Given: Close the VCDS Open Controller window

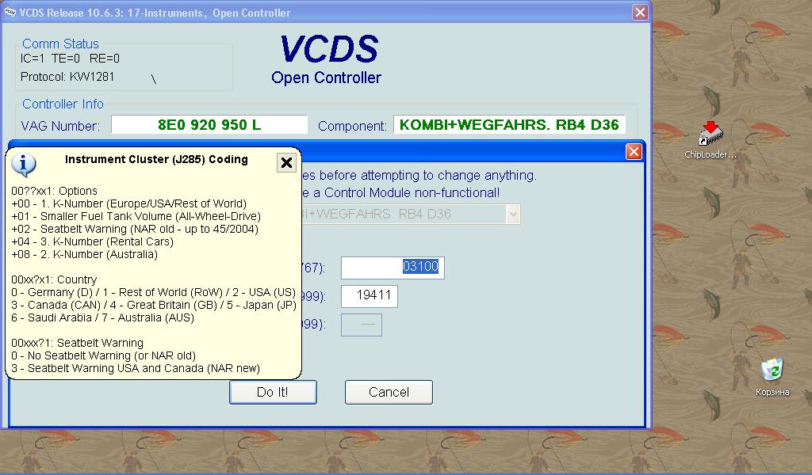Looking at the screenshot, I should pyautogui.click(x=640, y=13).
